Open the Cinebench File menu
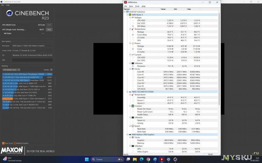 coord(3,5)
